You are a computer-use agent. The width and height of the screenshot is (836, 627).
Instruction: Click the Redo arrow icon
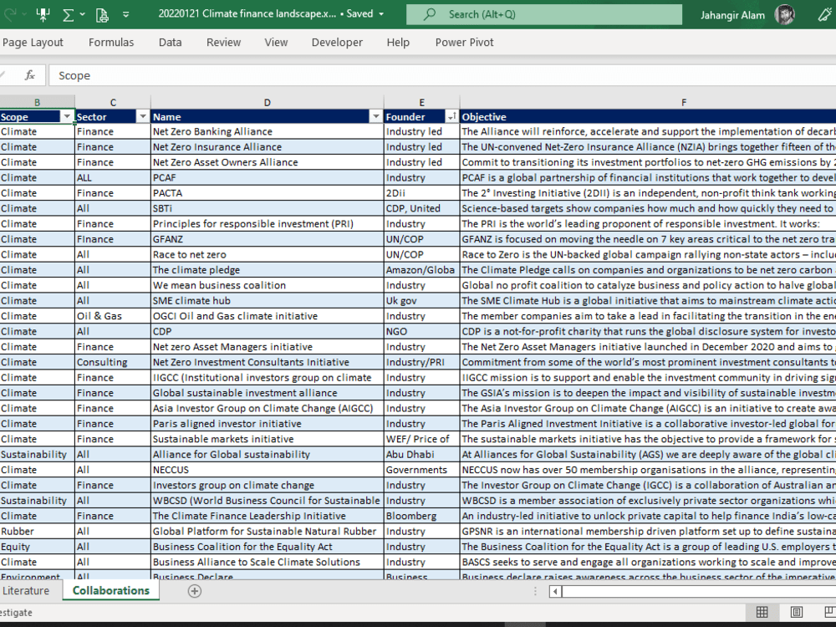click(10, 14)
